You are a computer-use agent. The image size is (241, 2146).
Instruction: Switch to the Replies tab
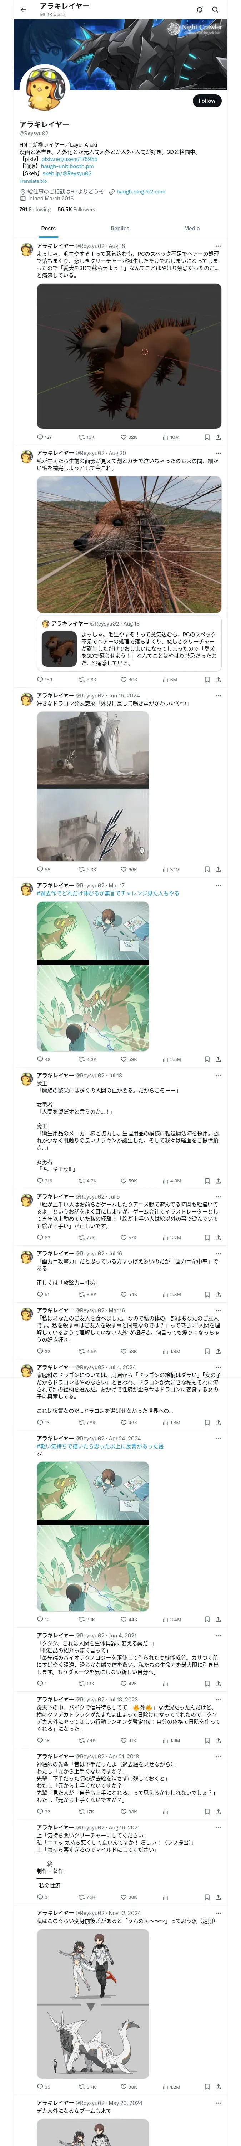pos(120,228)
